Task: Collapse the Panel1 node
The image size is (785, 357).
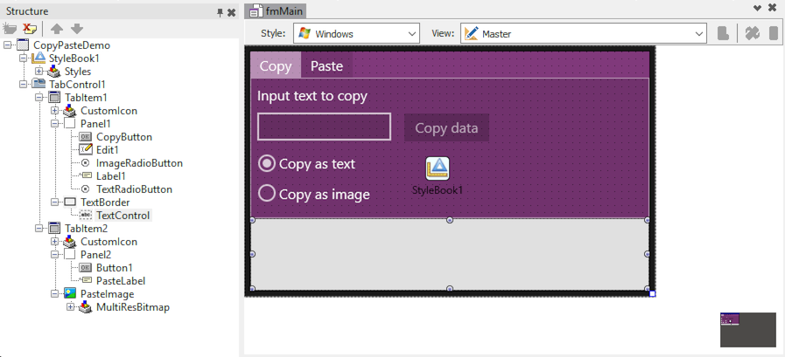Action: point(54,123)
